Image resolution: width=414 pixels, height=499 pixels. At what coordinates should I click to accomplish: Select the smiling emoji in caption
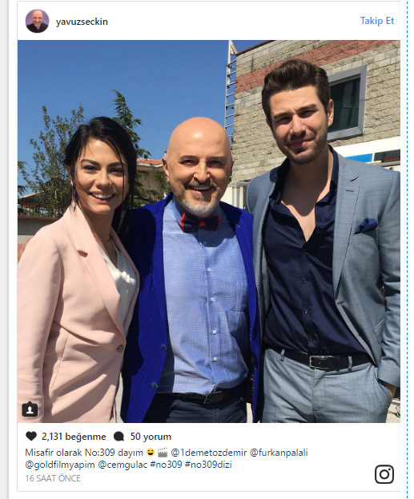point(150,453)
